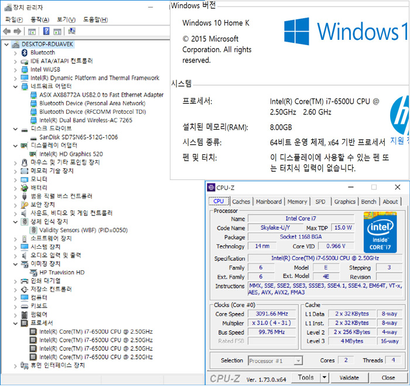Click the show/hide console tree toolbar icon
This screenshot has width=410, height=387.
[x=32, y=31]
